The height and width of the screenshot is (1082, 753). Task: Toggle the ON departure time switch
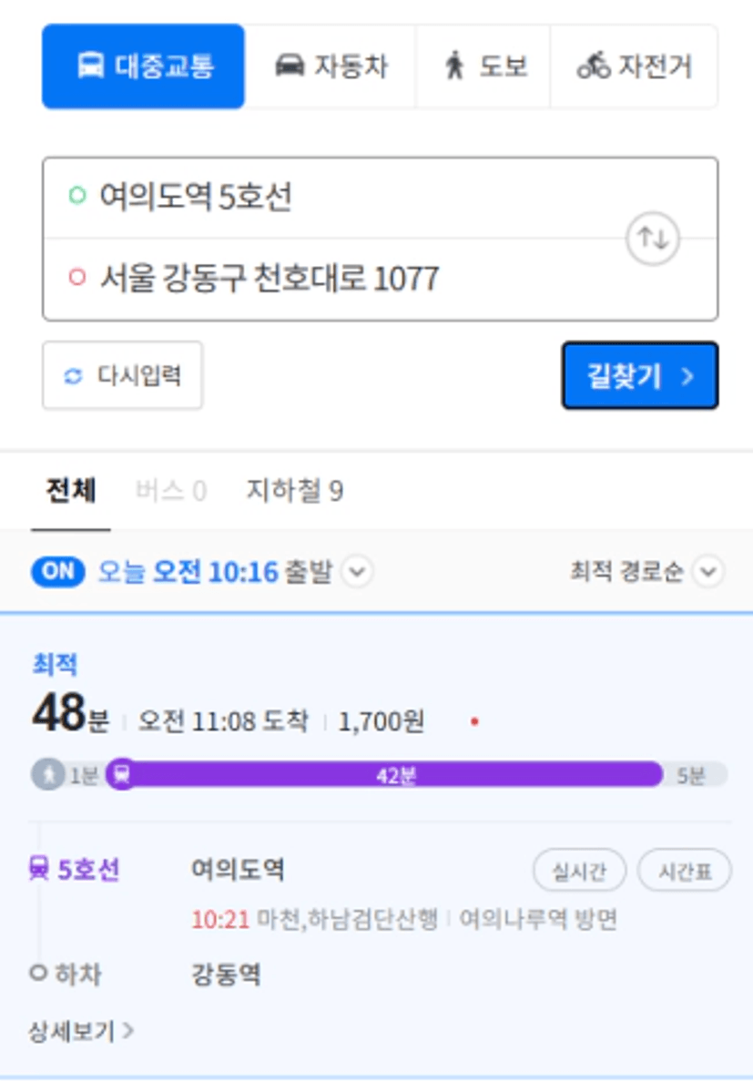[x=58, y=571]
